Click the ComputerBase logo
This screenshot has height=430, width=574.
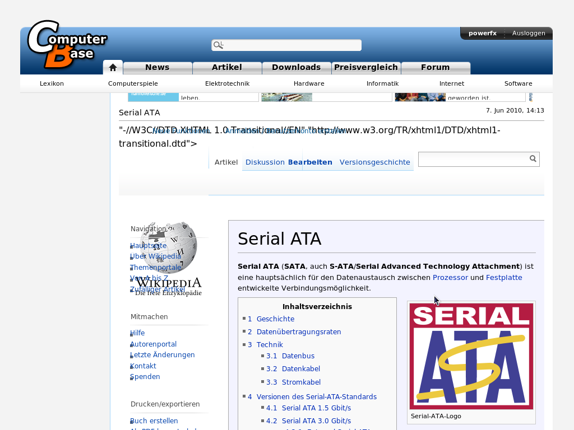point(67,45)
